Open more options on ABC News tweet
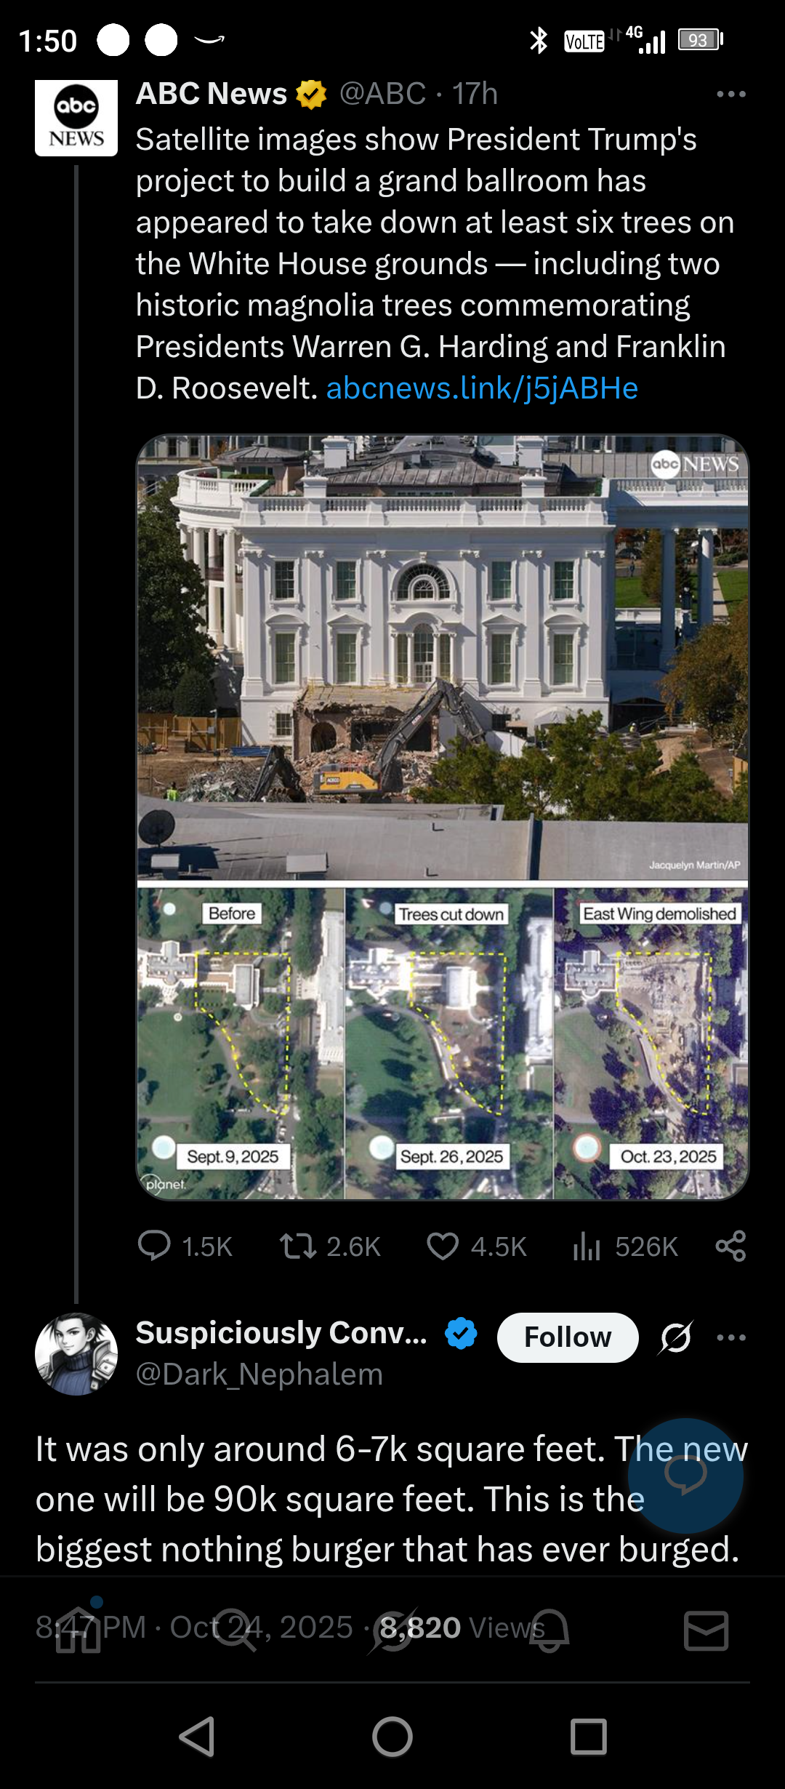785x1789 pixels. (730, 94)
